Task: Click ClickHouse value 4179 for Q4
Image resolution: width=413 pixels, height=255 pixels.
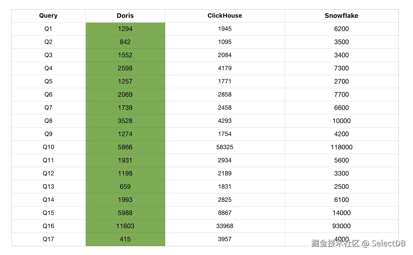Action: (225, 68)
